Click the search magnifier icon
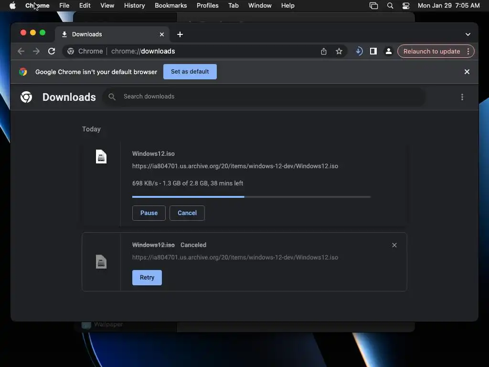 (112, 97)
